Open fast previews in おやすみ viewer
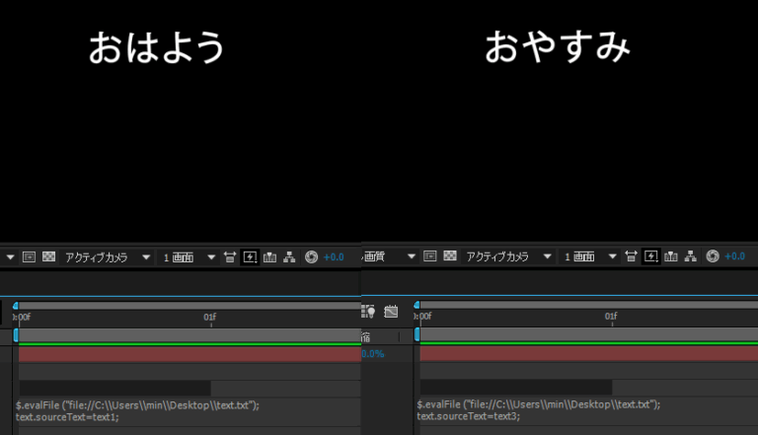This screenshot has height=435, width=758. [651, 256]
